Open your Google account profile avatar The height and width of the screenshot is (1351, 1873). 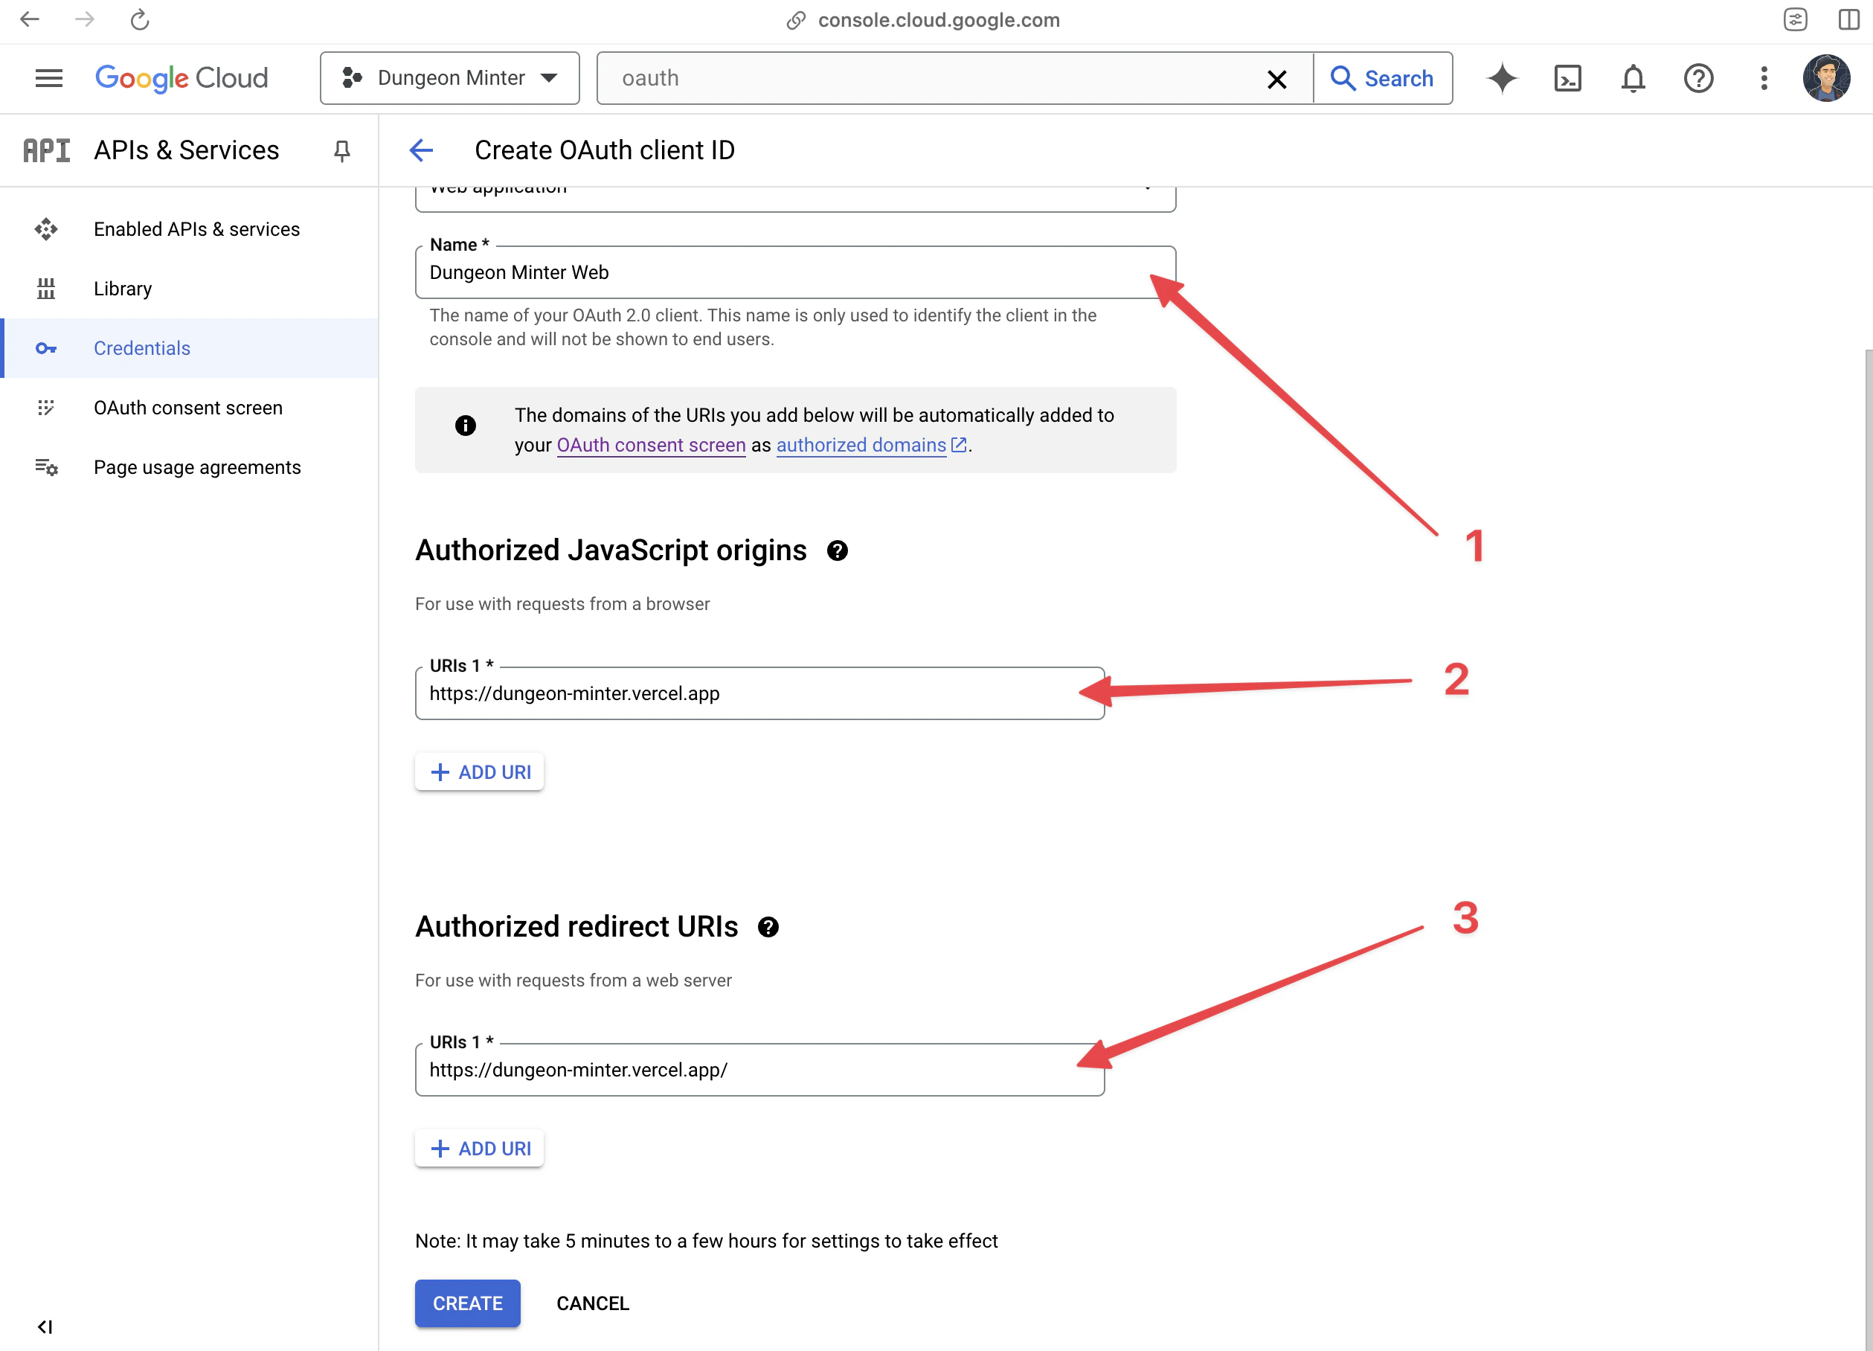pyautogui.click(x=1827, y=77)
